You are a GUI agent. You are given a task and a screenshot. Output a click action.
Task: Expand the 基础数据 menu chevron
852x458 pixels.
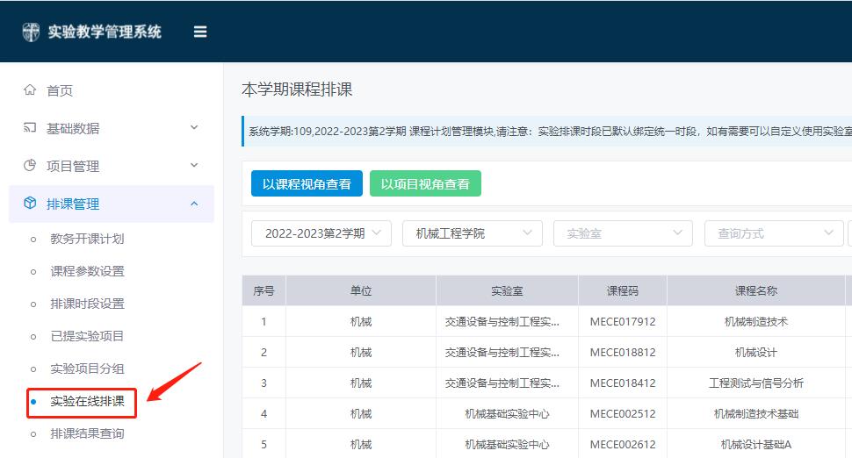194,128
